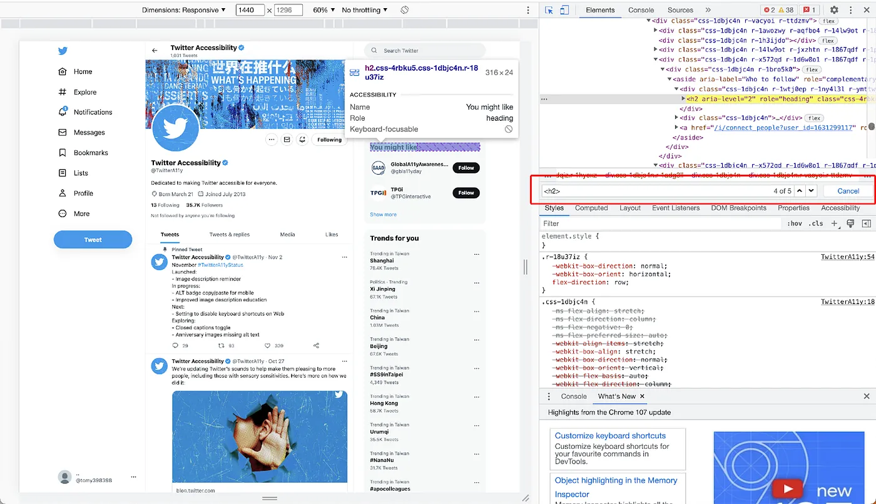
Task: Close the What's New drawer tab
Action: pyautogui.click(x=642, y=396)
